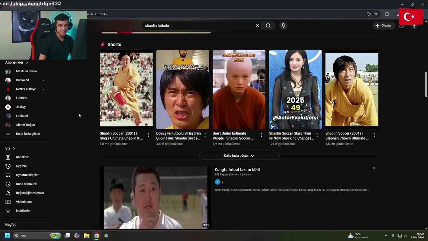The width and height of the screenshot is (428, 241).
Task: Open options menu for Kungfu futbol takımı video
Action: [374, 169]
